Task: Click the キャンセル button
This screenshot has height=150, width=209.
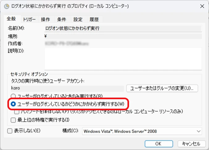Action: pyautogui.click(x=191, y=144)
